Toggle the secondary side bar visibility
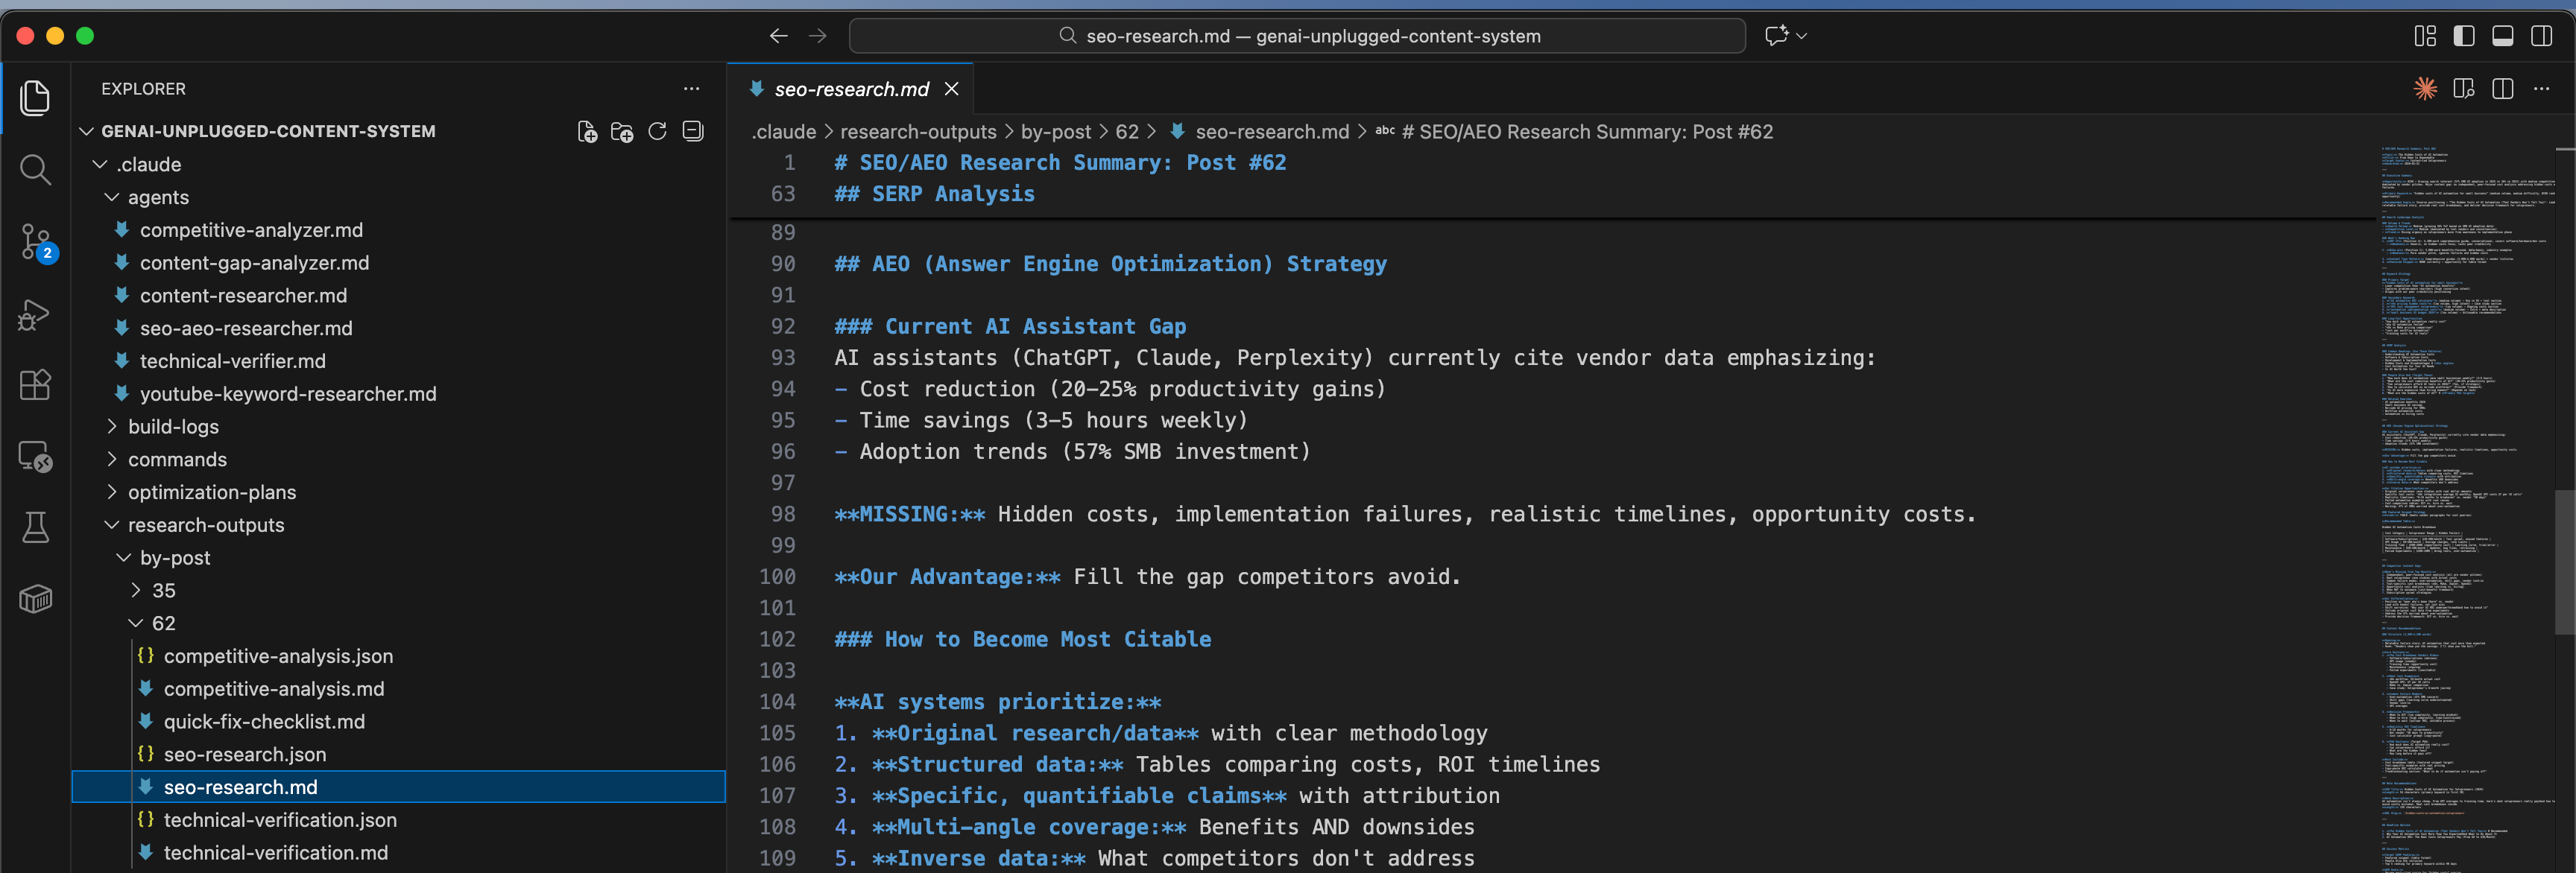The height and width of the screenshot is (873, 2576). point(2541,36)
